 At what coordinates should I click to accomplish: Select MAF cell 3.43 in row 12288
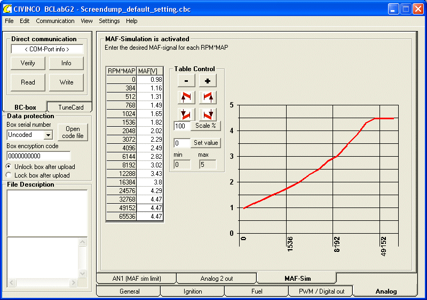(149, 173)
